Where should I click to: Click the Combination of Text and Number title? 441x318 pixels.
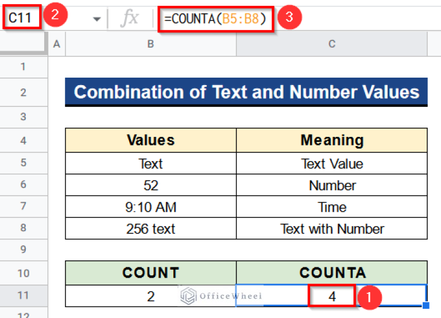click(246, 93)
